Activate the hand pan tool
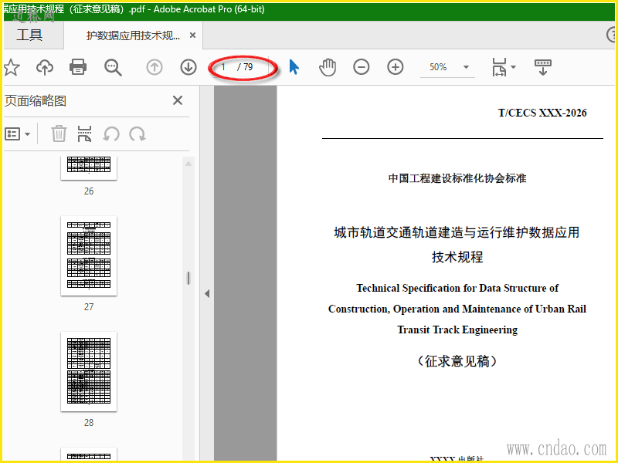The width and height of the screenshot is (618, 463). pyautogui.click(x=328, y=67)
